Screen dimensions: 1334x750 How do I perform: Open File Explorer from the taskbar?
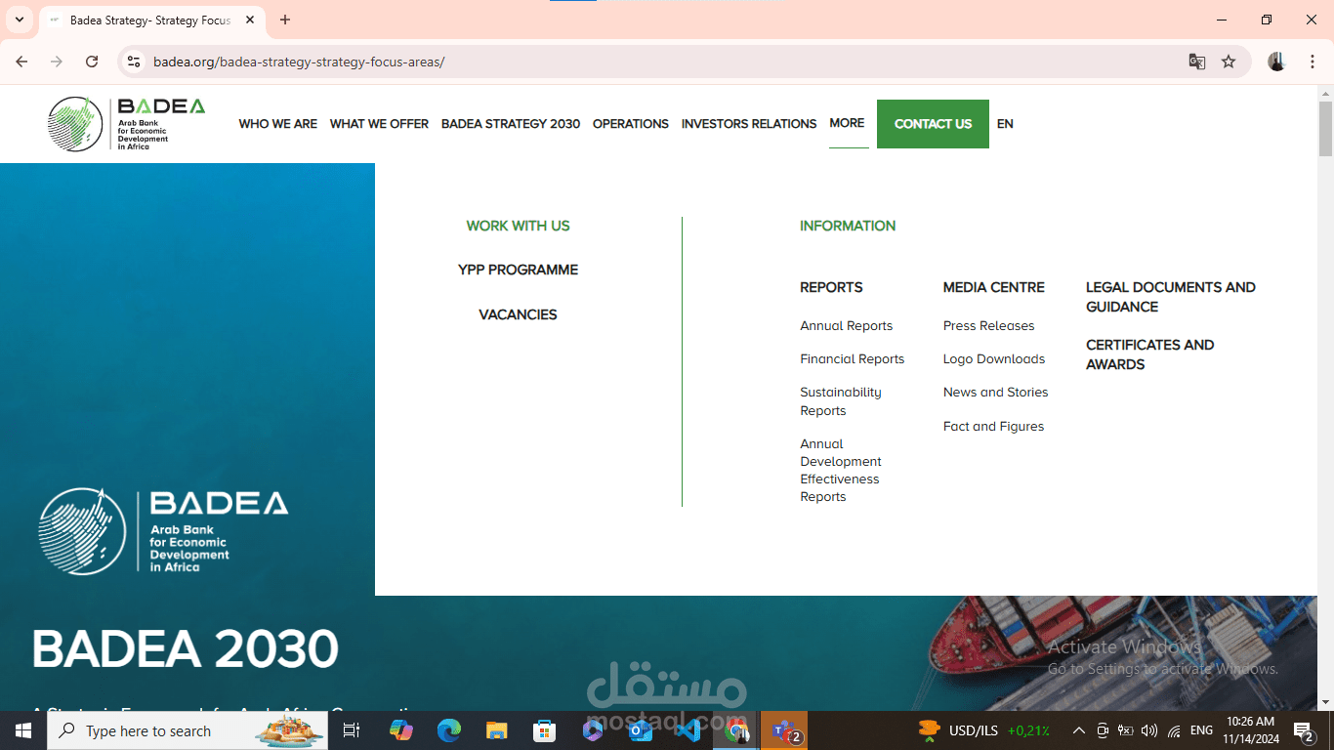point(497,730)
